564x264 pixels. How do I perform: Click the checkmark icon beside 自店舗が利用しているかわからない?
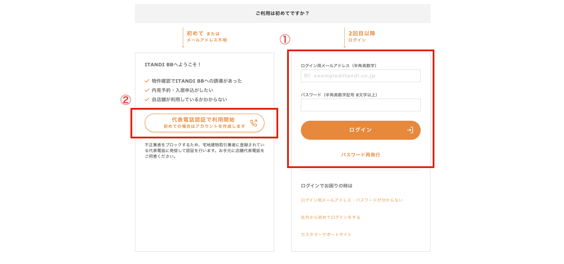tap(147, 99)
